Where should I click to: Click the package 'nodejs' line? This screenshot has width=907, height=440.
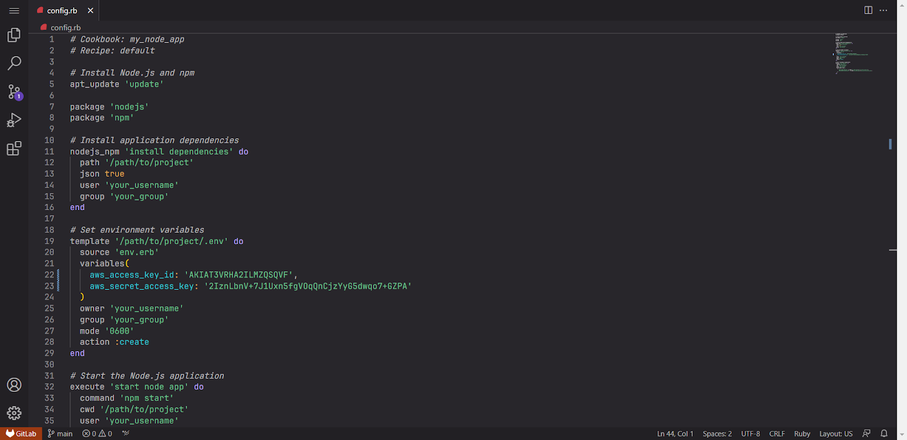(x=109, y=106)
